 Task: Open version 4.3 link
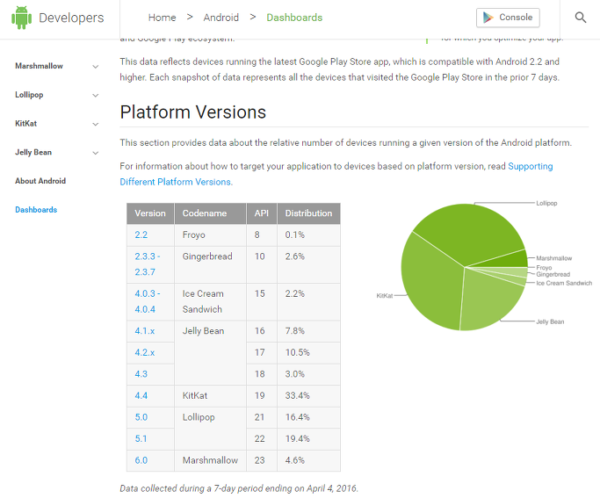[141, 374]
